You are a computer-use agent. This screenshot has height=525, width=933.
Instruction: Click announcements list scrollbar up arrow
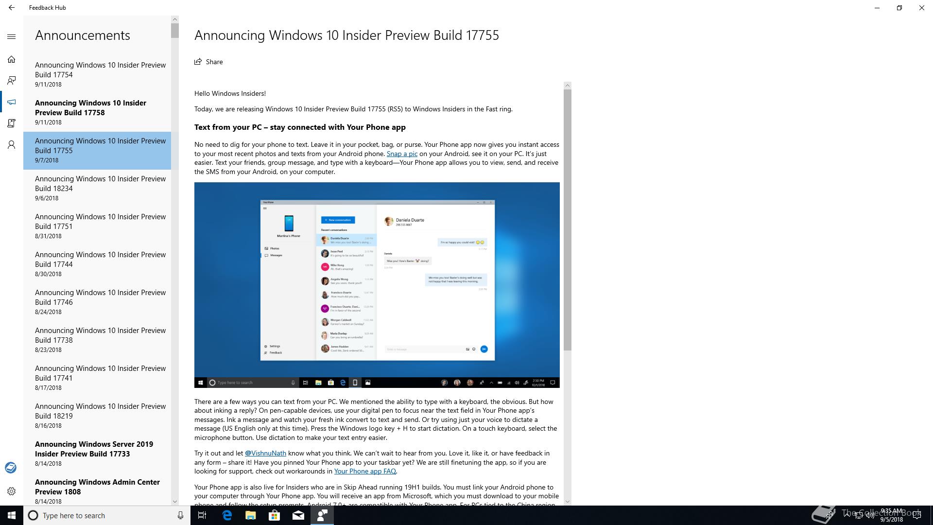click(175, 19)
